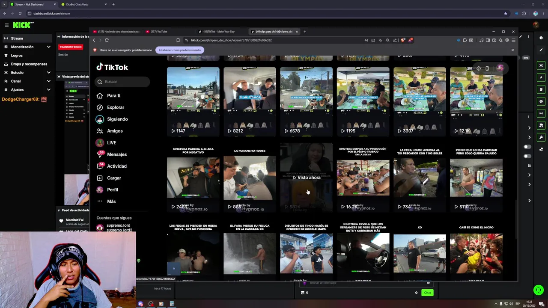548x308 pixels.
Task: Open Brave main menu hamburger
Action: pyautogui.click(x=513, y=40)
